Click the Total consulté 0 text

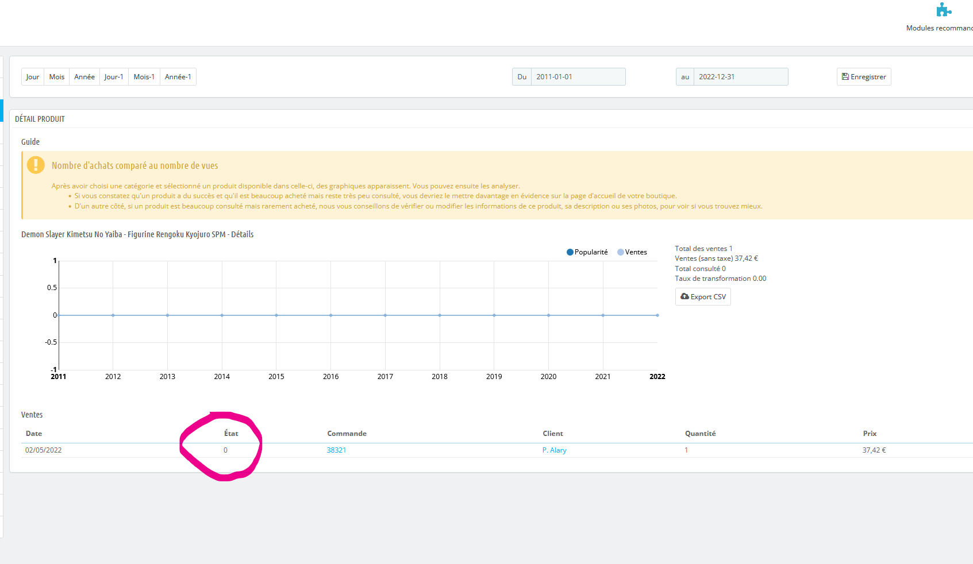click(x=700, y=269)
